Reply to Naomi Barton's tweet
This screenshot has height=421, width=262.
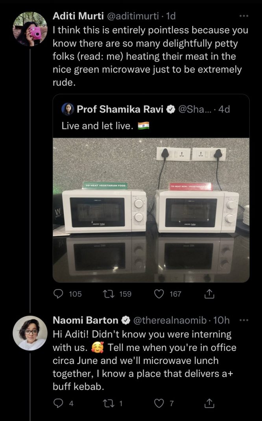click(x=59, y=403)
